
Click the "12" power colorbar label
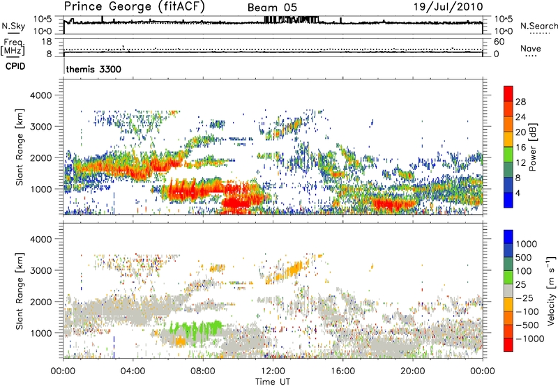pyautogui.click(x=520, y=163)
